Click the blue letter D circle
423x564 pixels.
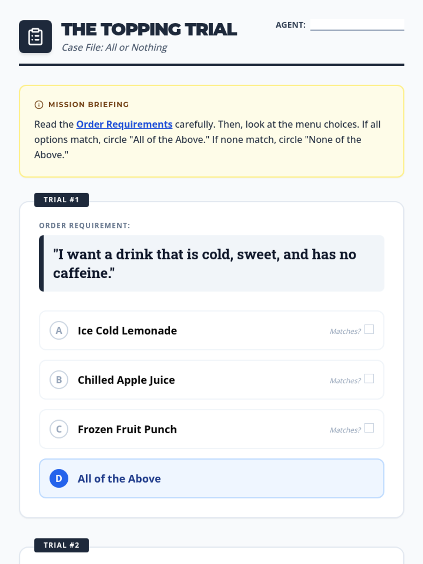click(59, 479)
